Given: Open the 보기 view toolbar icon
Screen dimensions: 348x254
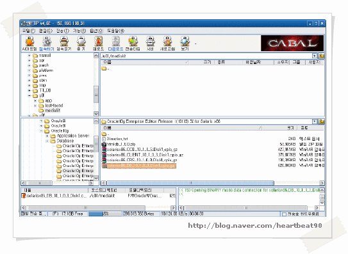Looking at the screenshot, I should (x=185, y=44).
